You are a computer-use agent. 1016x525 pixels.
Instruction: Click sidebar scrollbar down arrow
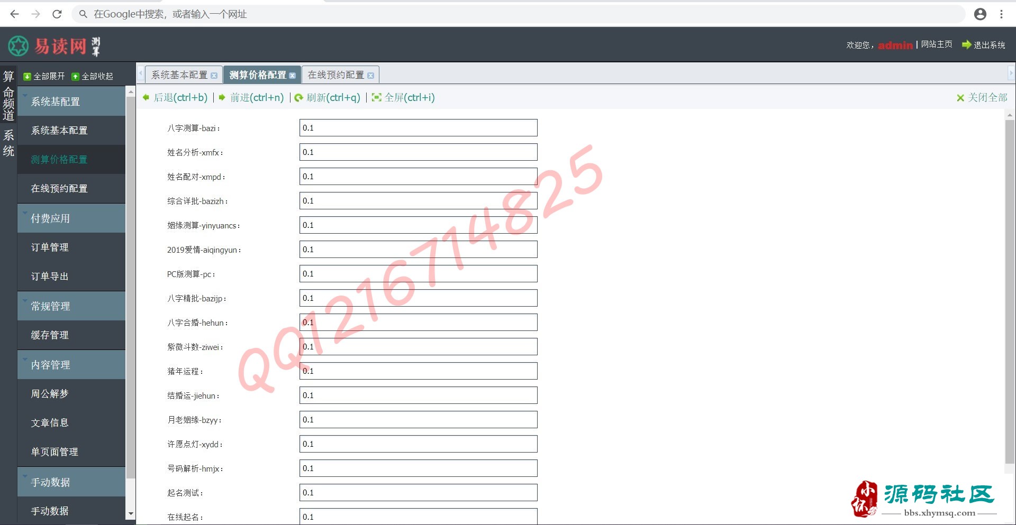click(131, 514)
